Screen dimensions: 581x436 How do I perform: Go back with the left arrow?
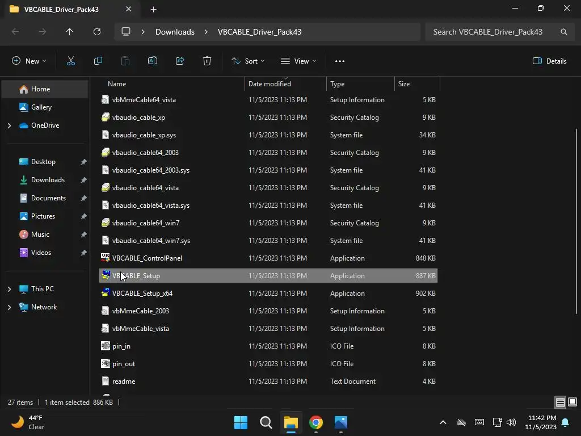(x=15, y=32)
